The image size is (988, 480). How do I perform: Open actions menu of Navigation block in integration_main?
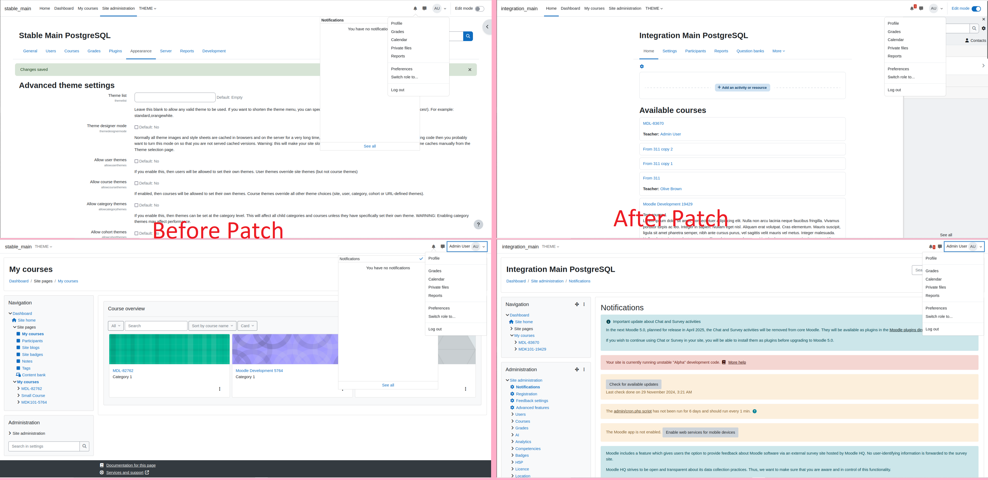[x=584, y=304]
